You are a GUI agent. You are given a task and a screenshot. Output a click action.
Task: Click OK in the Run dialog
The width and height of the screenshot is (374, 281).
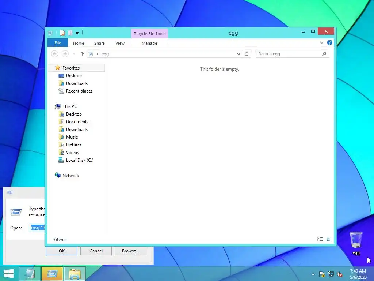click(61, 251)
